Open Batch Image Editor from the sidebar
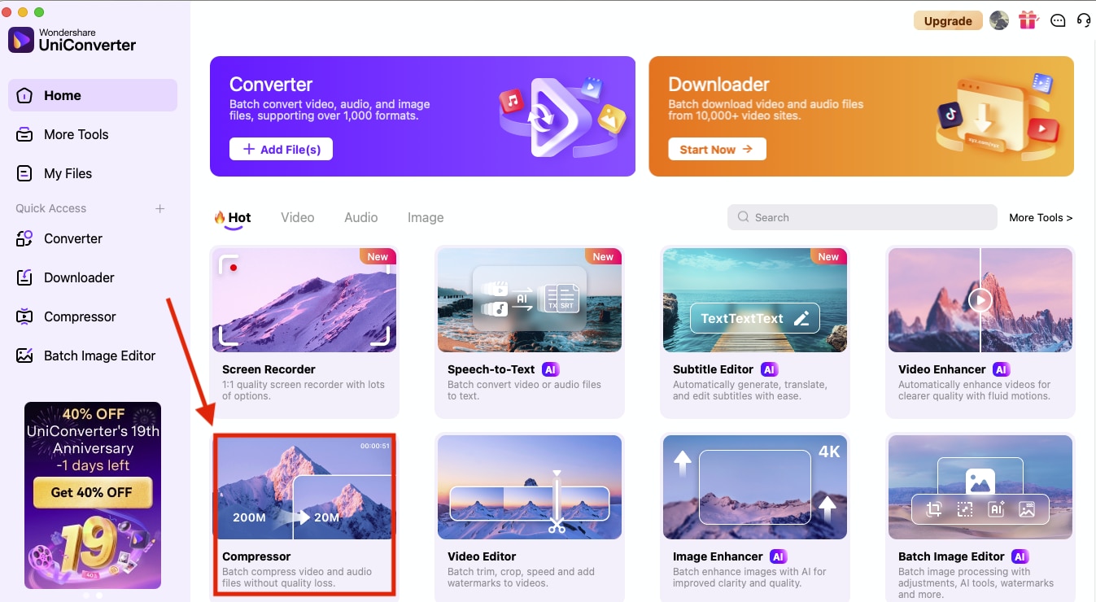 [x=99, y=356]
